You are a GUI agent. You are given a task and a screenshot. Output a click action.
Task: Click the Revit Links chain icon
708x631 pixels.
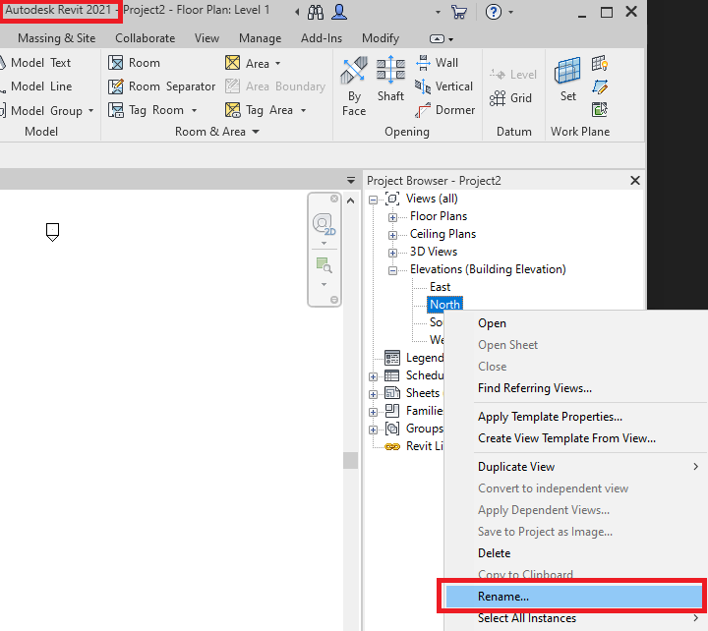point(392,446)
